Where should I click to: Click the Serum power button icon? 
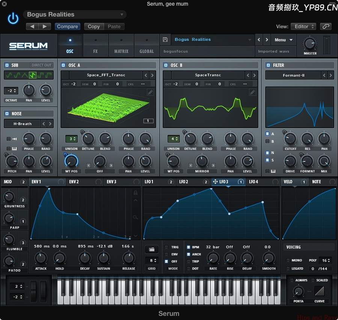13,18
